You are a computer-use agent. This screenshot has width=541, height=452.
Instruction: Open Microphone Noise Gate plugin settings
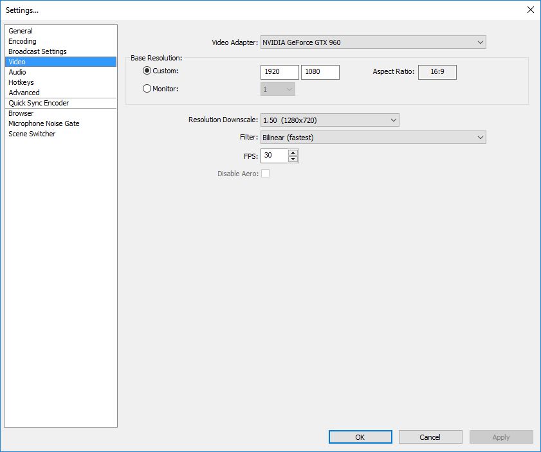44,123
